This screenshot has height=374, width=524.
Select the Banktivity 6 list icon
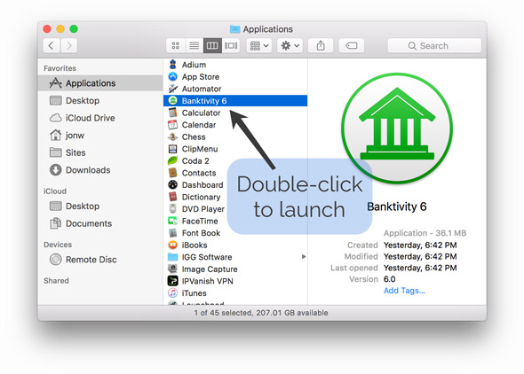click(x=173, y=101)
